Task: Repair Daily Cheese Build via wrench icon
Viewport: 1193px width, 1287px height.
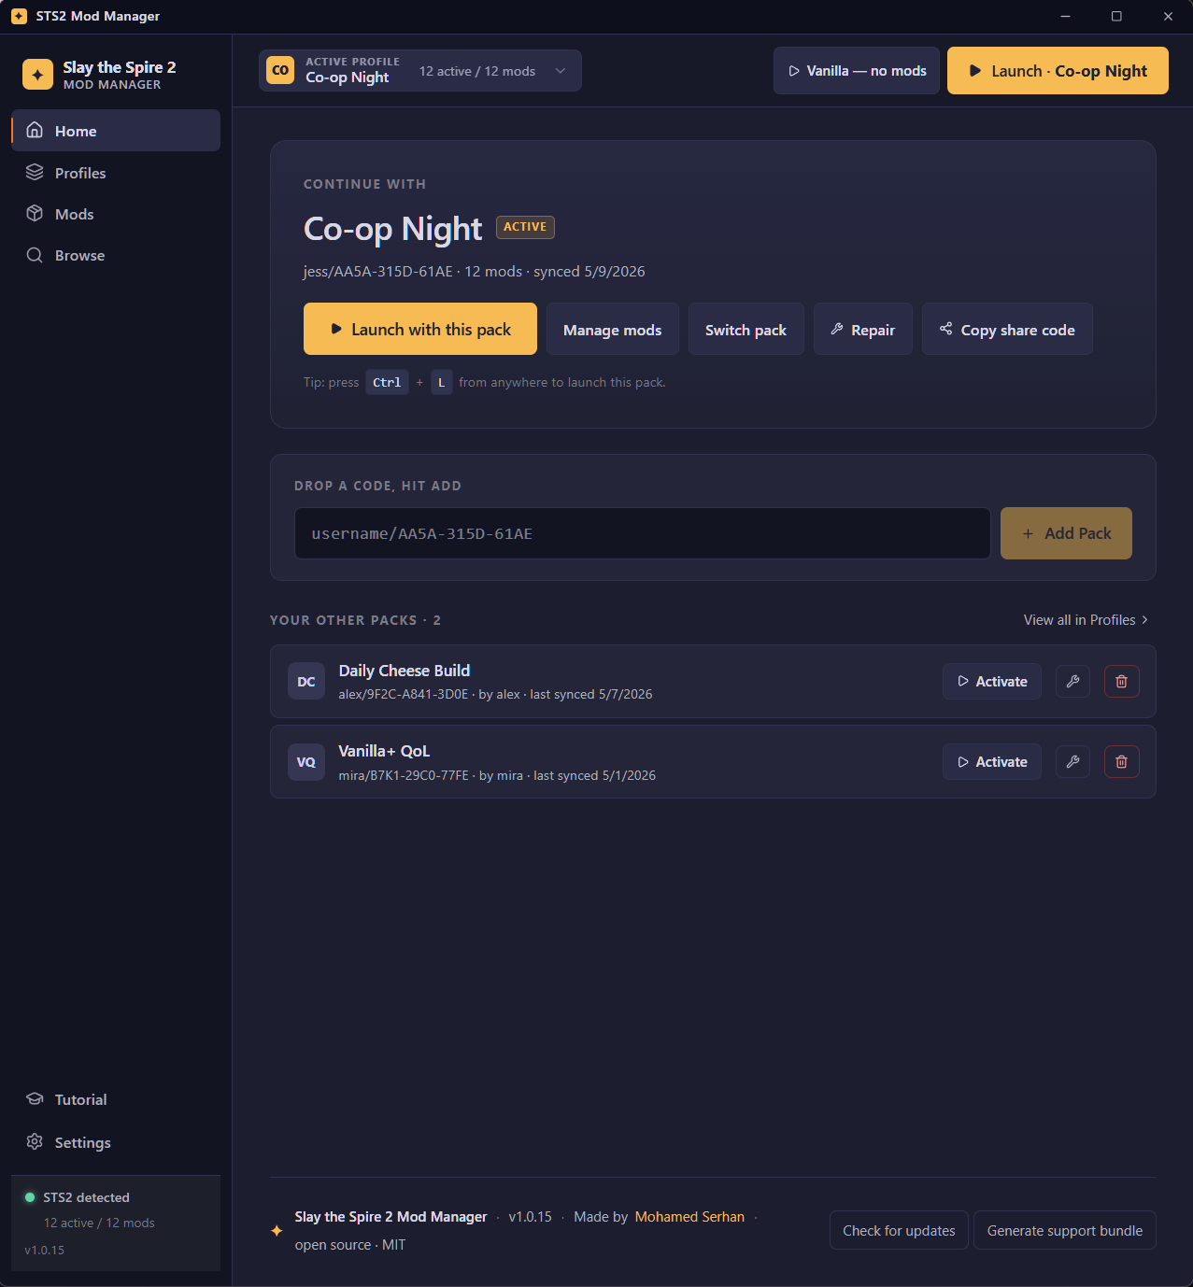Action: pos(1072,682)
